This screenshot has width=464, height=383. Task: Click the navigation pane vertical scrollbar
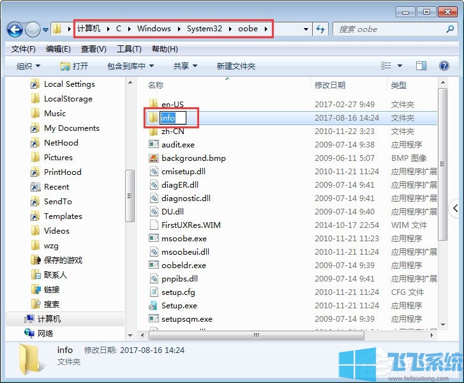[130, 195]
